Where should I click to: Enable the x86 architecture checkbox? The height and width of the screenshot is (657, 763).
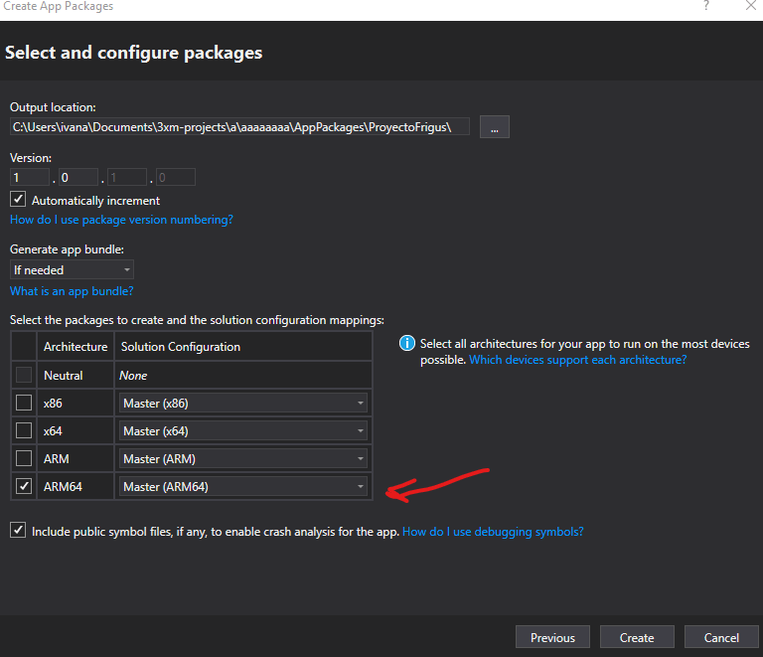pyautogui.click(x=24, y=403)
